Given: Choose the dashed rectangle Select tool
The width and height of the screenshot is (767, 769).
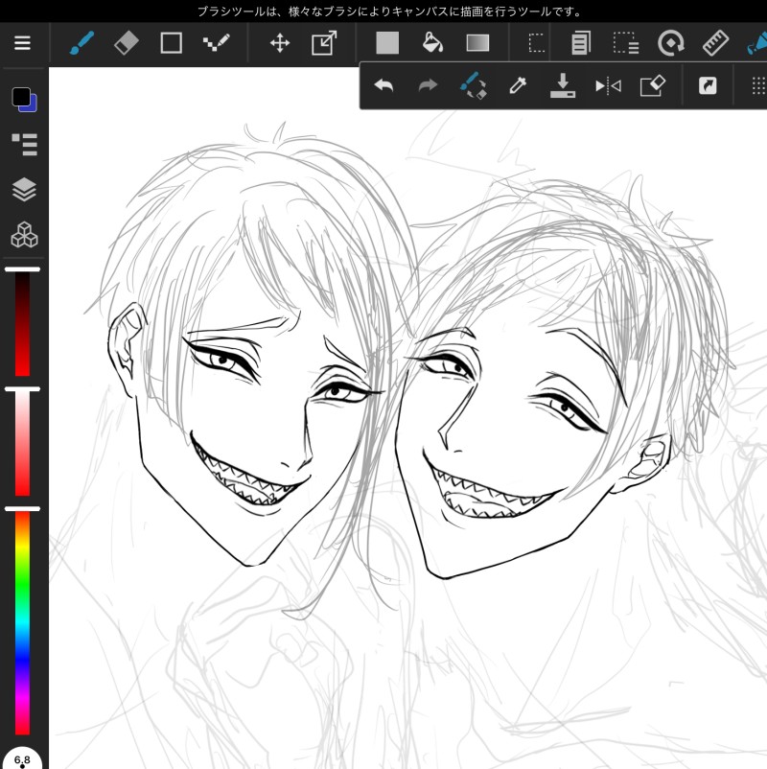Looking at the screenshot, I should point(537,43).
